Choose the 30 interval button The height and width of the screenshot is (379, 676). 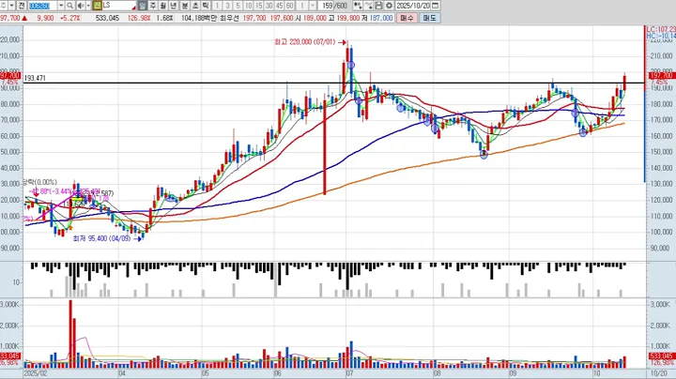269,6
